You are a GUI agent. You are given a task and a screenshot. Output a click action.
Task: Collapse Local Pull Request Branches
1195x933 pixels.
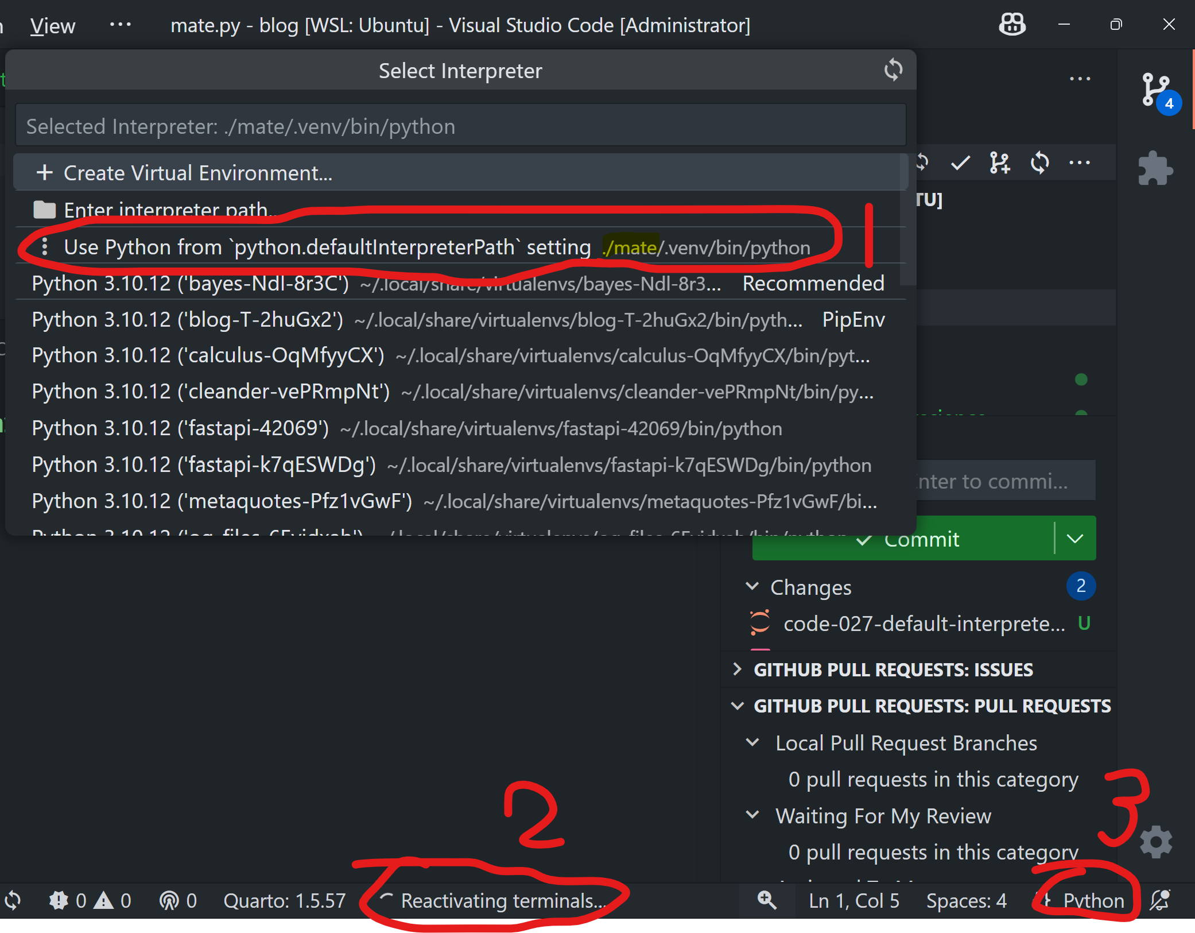[752, 742]
